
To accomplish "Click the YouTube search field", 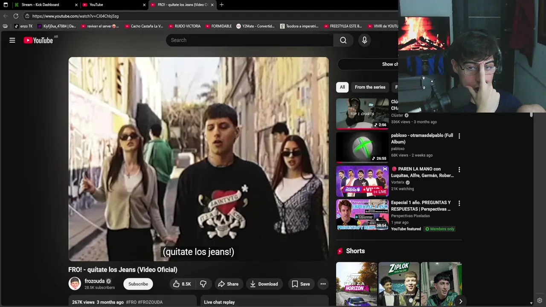I will [250, 40].
